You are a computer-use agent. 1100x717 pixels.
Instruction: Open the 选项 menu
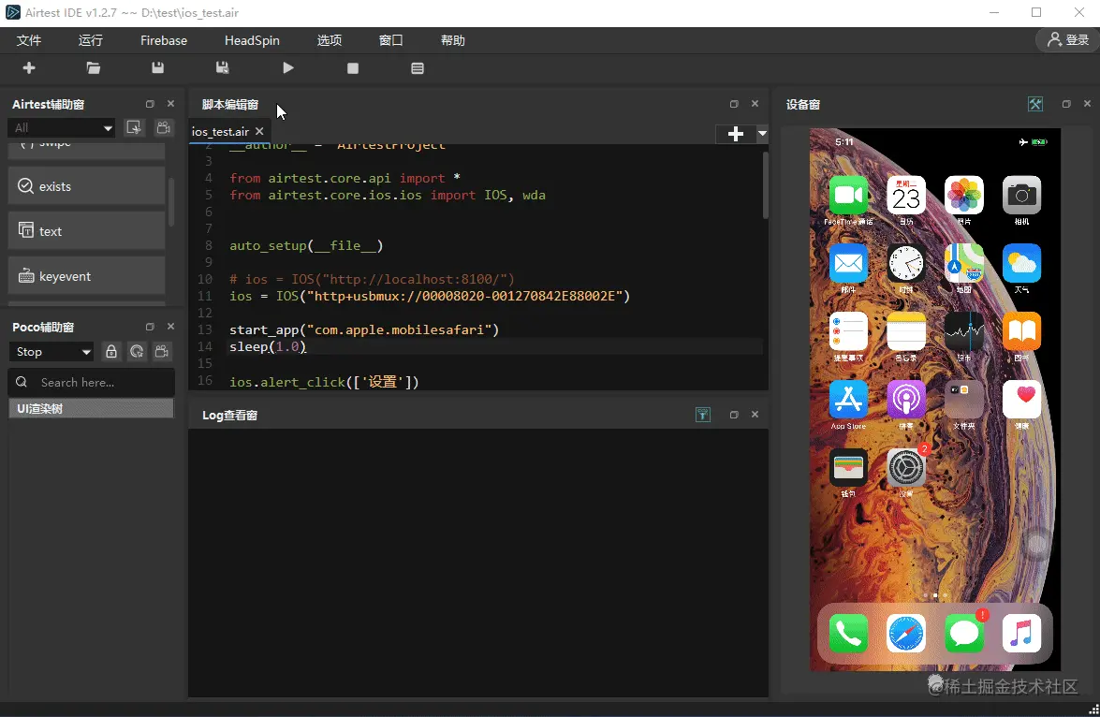tap(329, 40)
